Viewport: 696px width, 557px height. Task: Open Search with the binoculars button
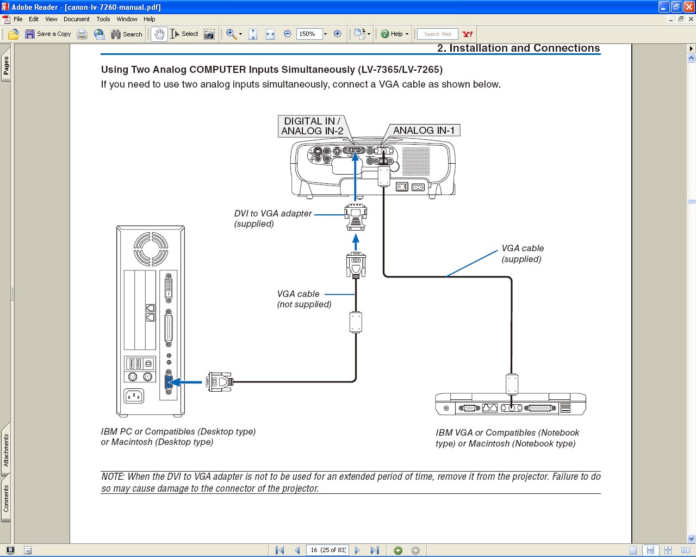click(127, 34)
